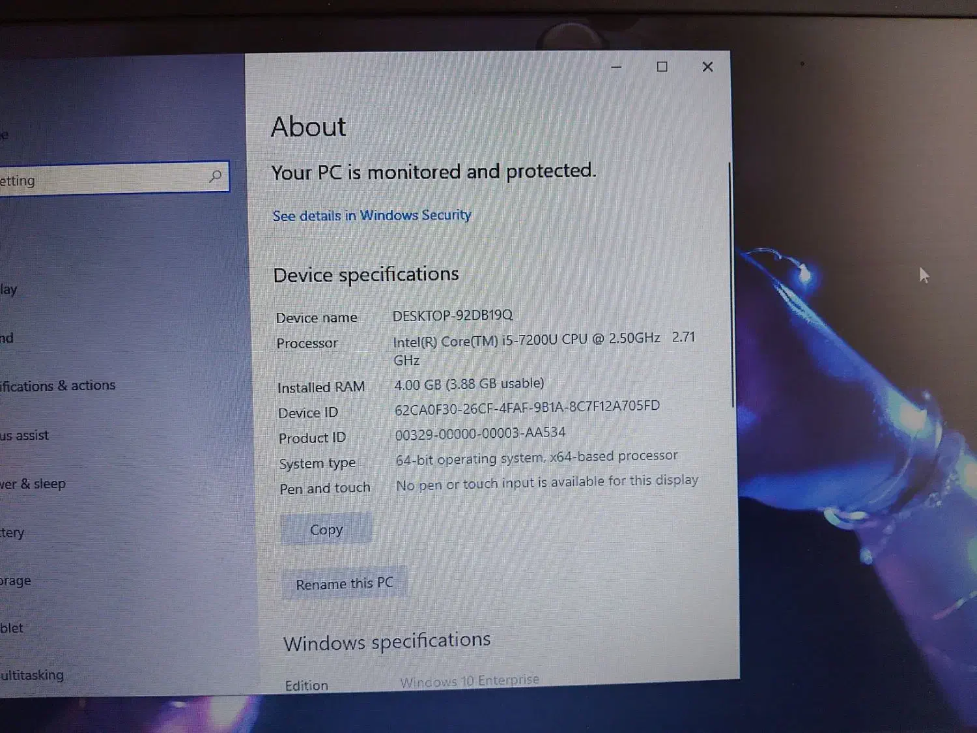Open See details in Windows Security link

tap(371, 216)
